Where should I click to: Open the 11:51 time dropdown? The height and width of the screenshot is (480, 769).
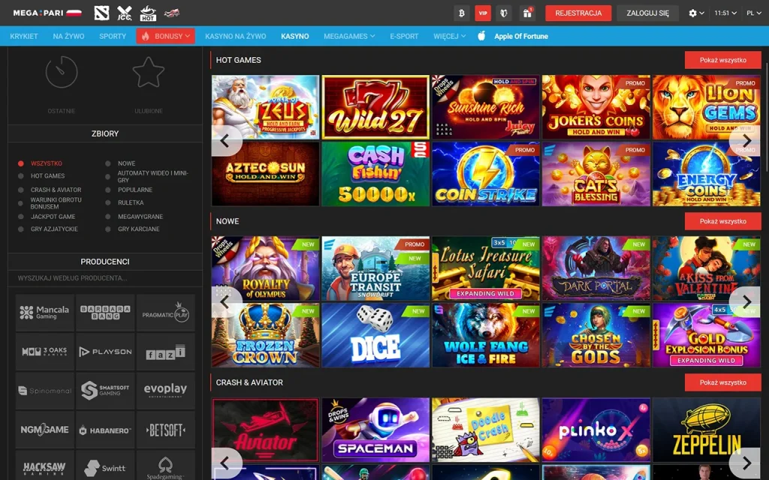[725, 13]
